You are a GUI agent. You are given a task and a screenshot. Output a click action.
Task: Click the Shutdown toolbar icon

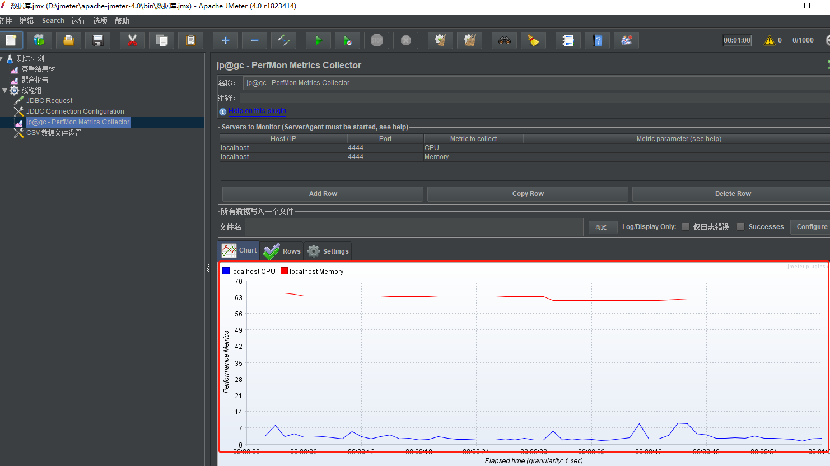pyautogui.click(x=406, y=40)
